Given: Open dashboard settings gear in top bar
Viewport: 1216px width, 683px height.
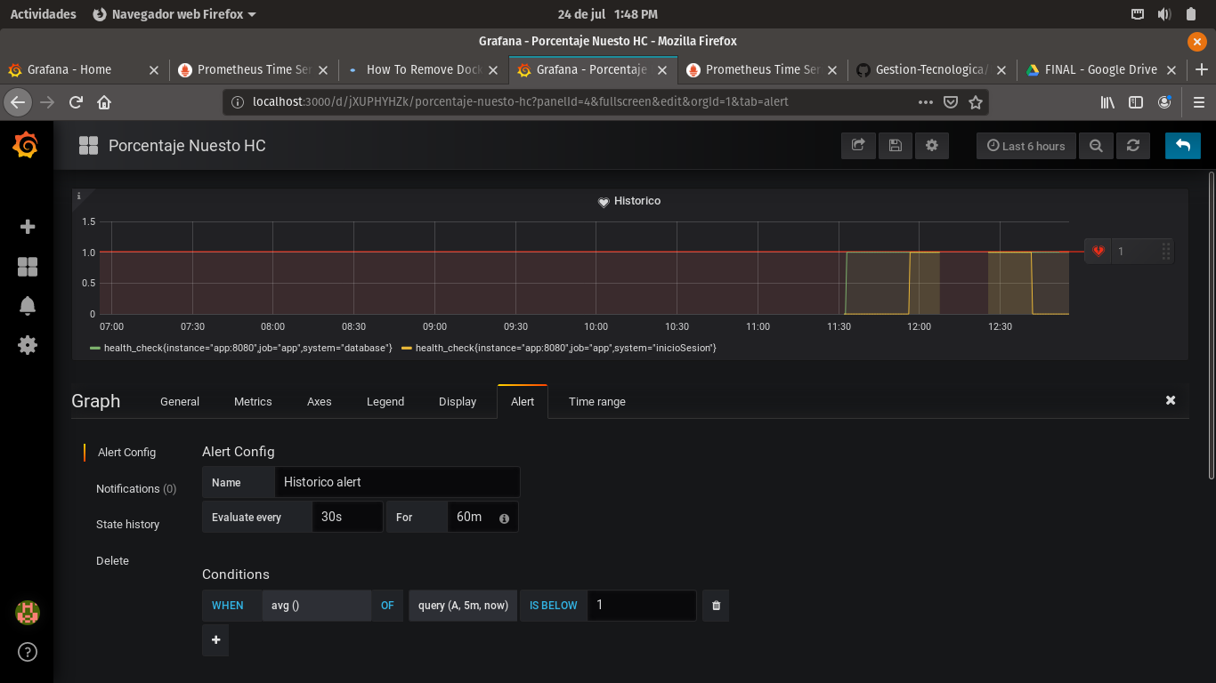Looking at the screenshot, I should pyautogui.click(x=932, y=146).
